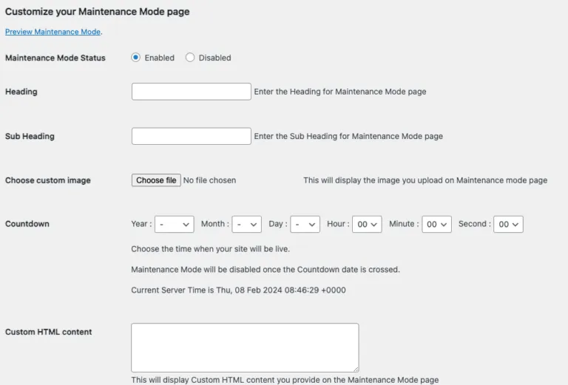568x385 pixels.
Task: Select the Enabled radio button
Action: tap(136, 58)
